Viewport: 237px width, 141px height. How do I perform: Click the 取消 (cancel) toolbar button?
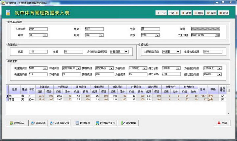pyautogui.click(x=223, y=13)
